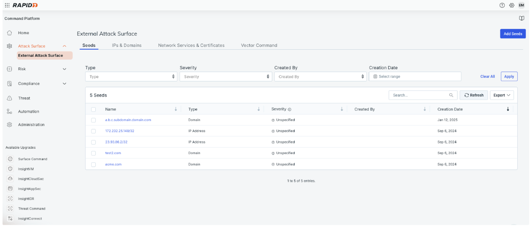Open the app switcher grid icon
The image size is (530, 226).
click(7, 5)
